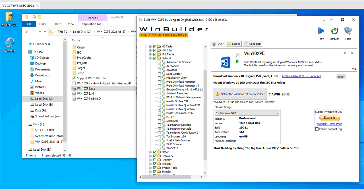Select the Support Win10XPE dev shortcut

click(92, 78)
